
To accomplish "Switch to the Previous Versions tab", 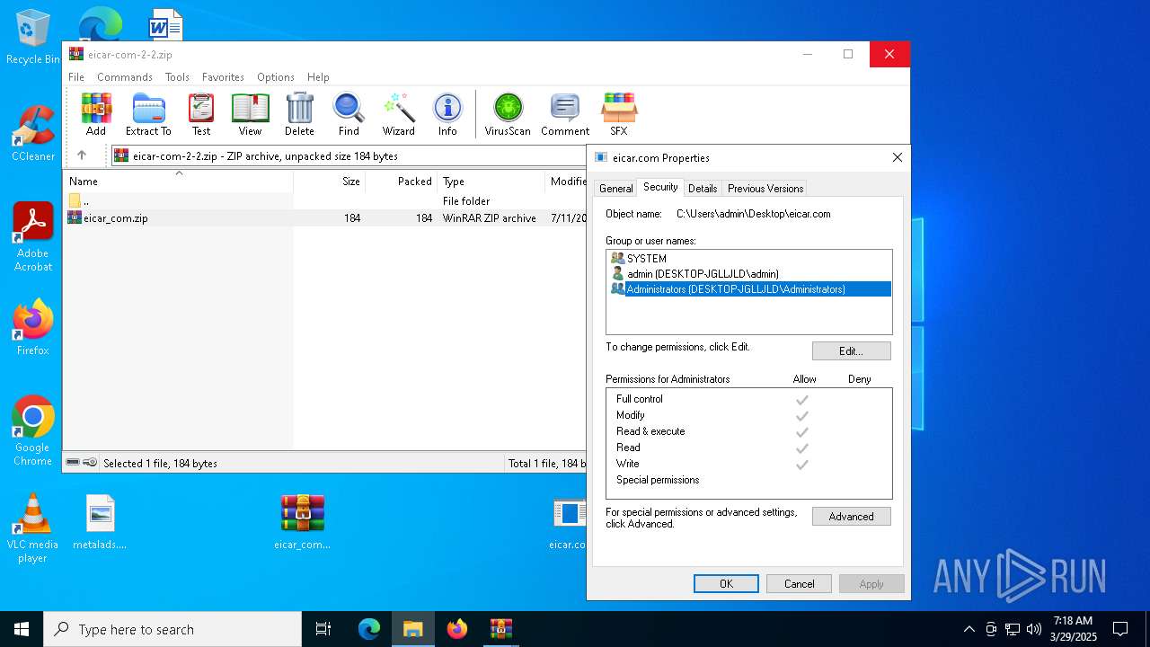I will 765,188.
